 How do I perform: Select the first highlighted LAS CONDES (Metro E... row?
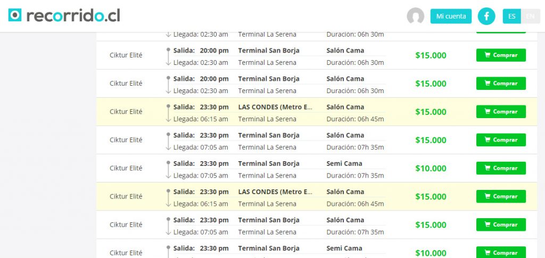[x=317, y=112]
